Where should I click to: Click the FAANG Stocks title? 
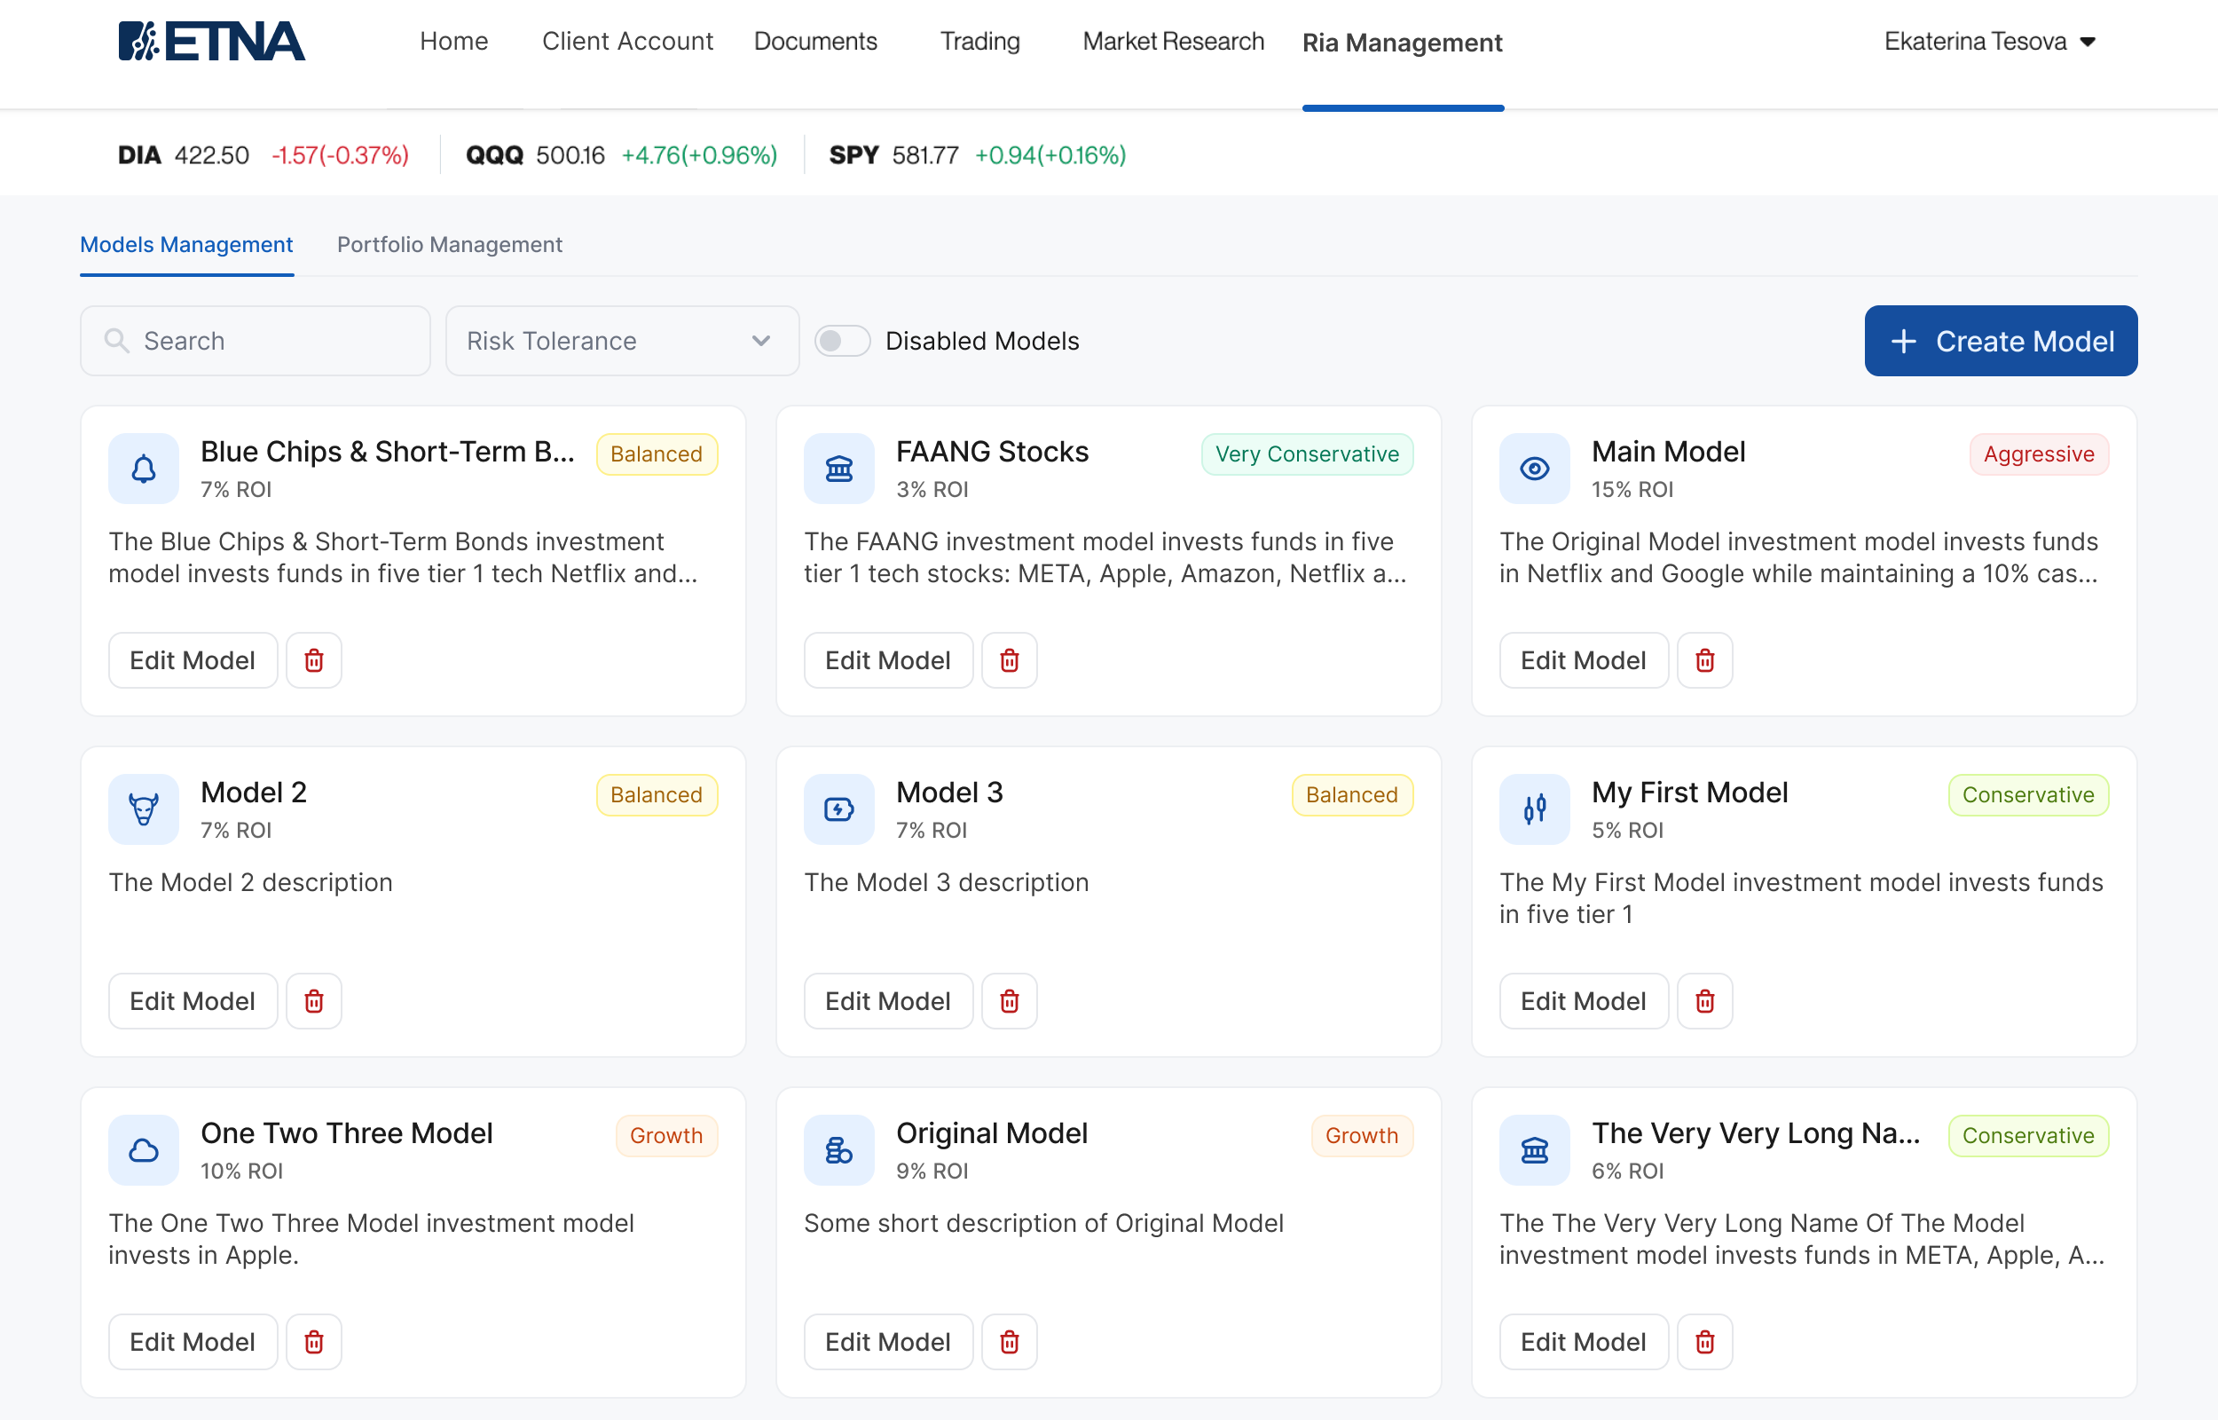tap(993, 452)
